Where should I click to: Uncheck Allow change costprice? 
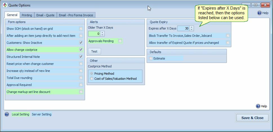[81, 50]
